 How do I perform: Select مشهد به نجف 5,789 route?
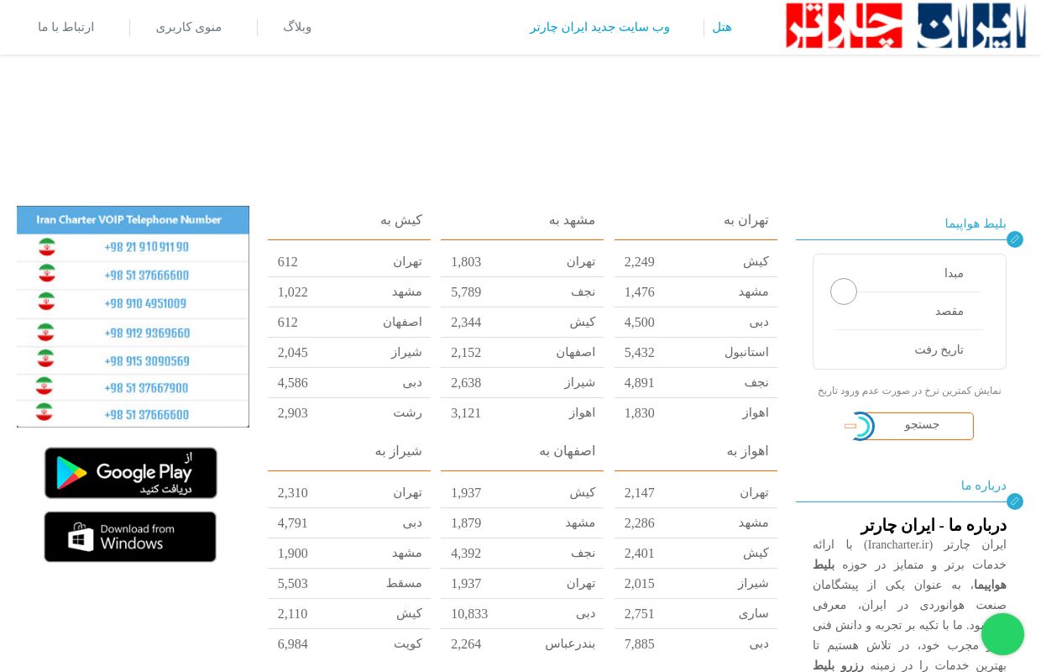point(522,292)
